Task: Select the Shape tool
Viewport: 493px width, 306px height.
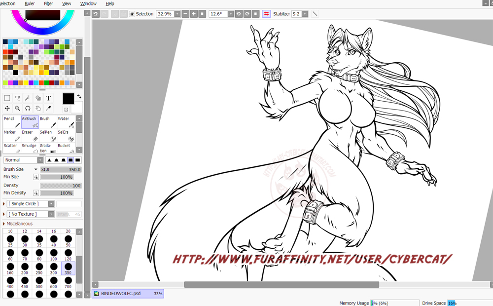Action: point(38,98)
